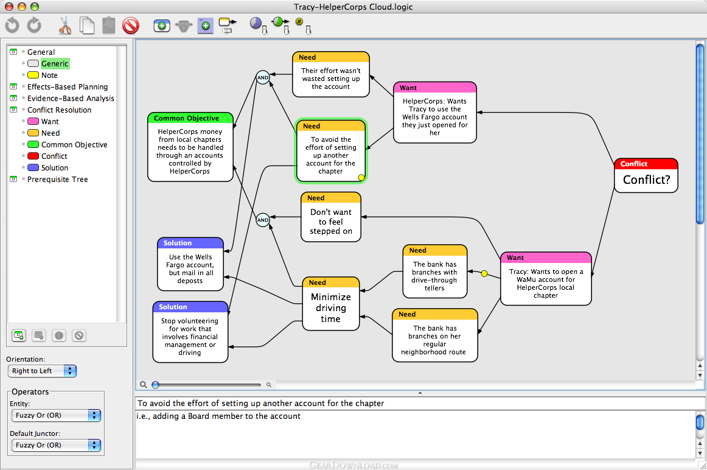Select the red Conflict? entity
707x470 pixels.
point(646,175)
